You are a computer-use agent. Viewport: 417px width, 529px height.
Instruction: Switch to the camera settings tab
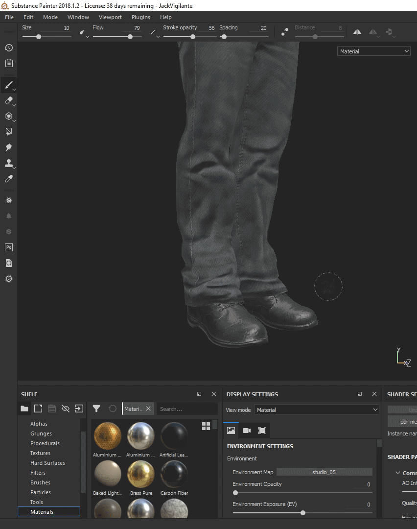(x=247, y=431)
